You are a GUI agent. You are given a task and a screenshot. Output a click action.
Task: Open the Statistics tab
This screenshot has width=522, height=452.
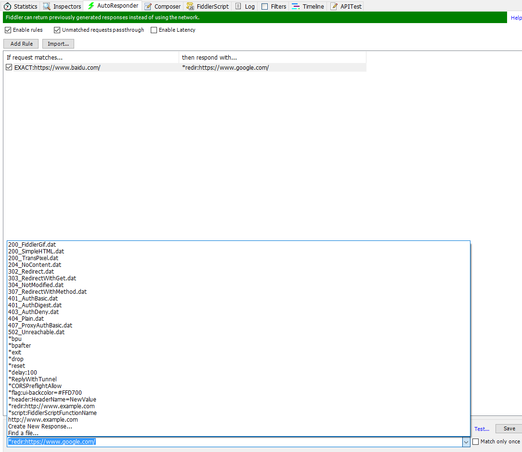(x=21, y=6)
